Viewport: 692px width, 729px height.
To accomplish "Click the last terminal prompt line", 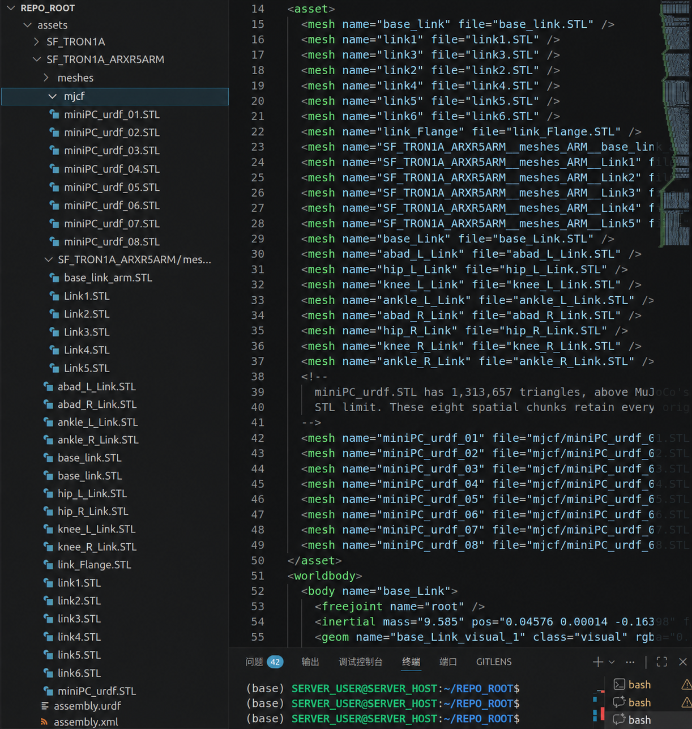I will pyautogui.click(x=383, y=719).
